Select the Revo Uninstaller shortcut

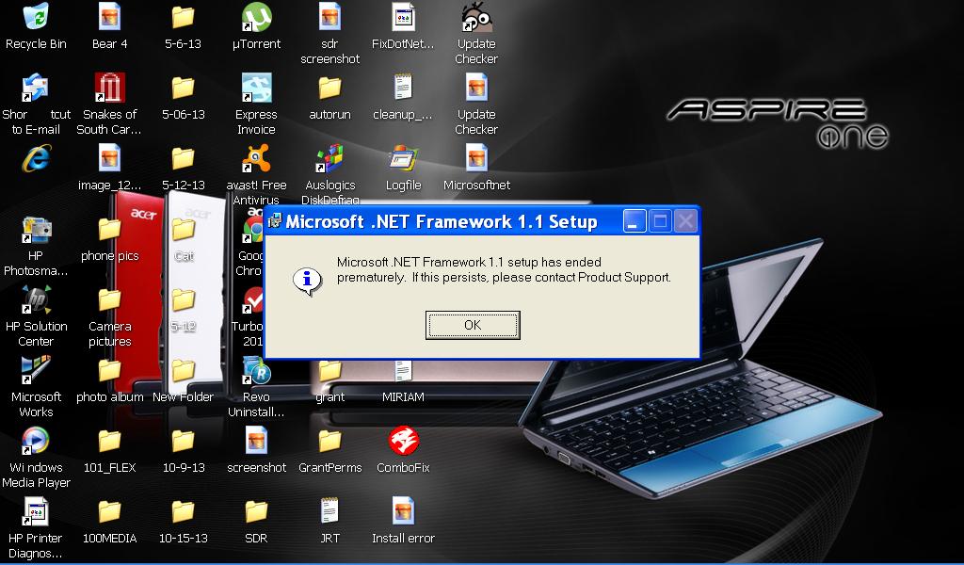click(256, 370)
